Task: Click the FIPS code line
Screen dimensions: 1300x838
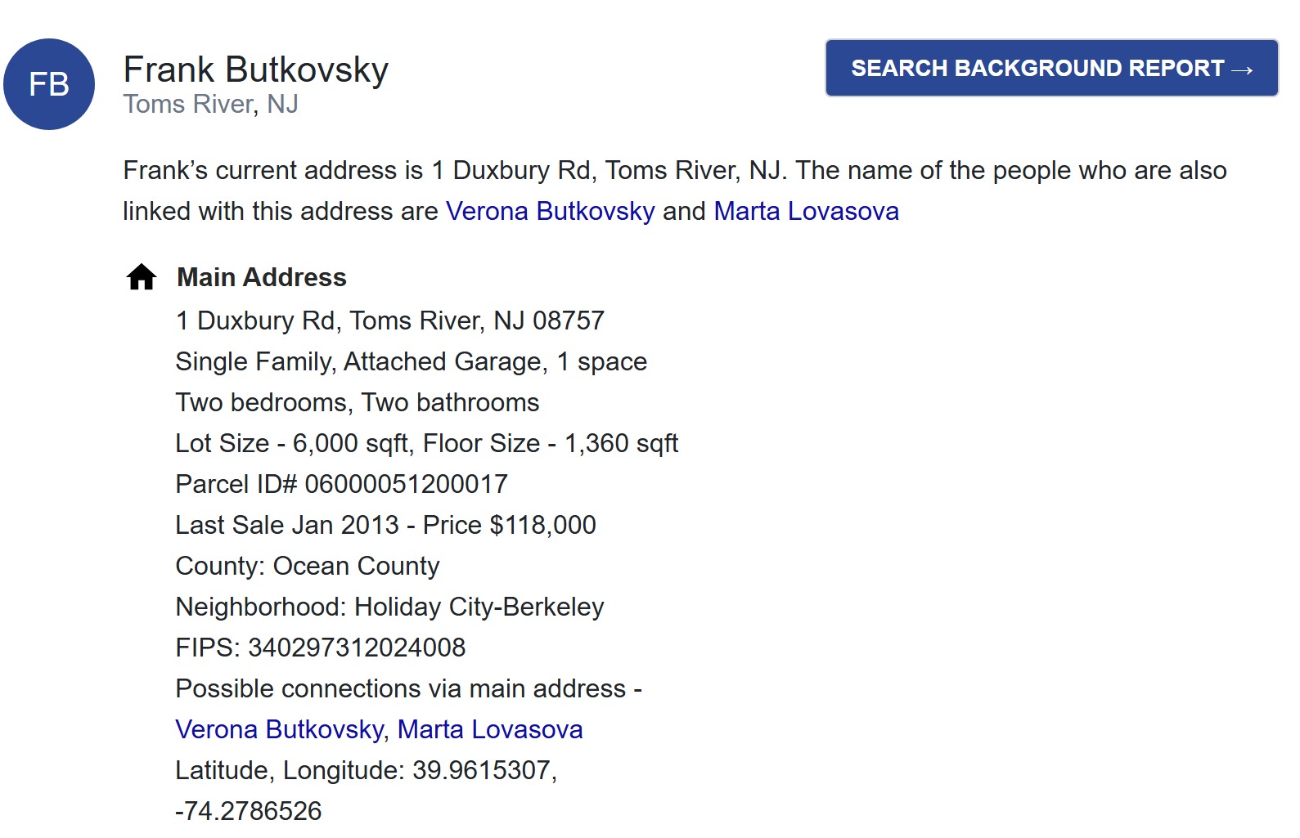Action: coord(321,648)
